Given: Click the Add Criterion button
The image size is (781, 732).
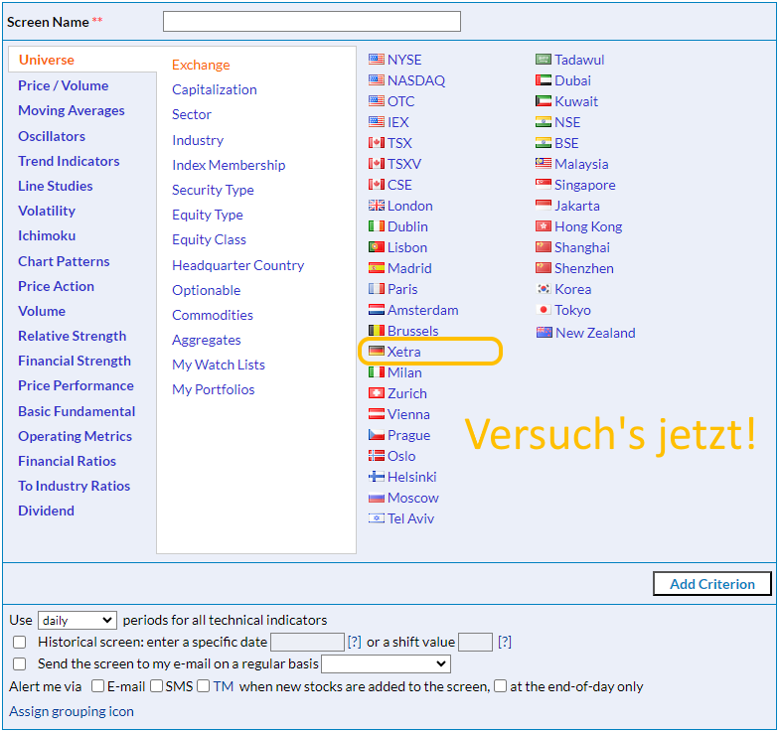Looking at the screenshot, I should pos(712,584).
